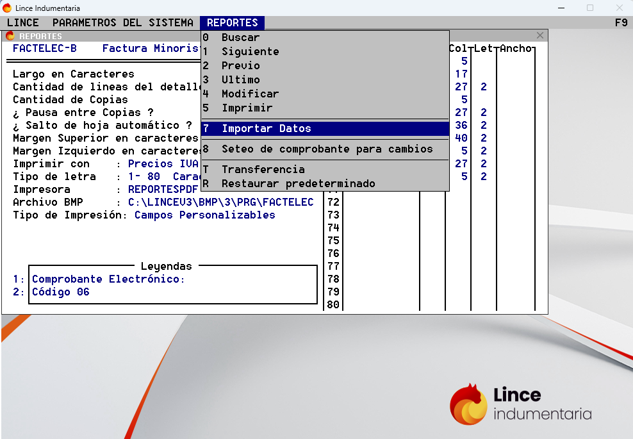Click Importar Datos entry

click(x=325, y=129)
